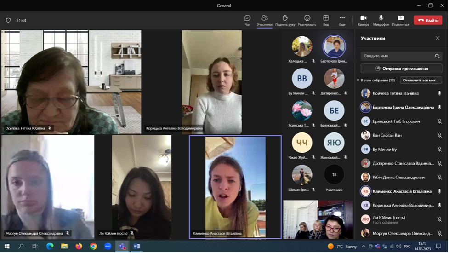
Task: Open the Еще more options menu
Action: click(342, 20)
